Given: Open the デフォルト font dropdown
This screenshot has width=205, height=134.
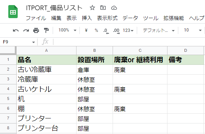Looking at the screenshot, I should click(159, 30).
